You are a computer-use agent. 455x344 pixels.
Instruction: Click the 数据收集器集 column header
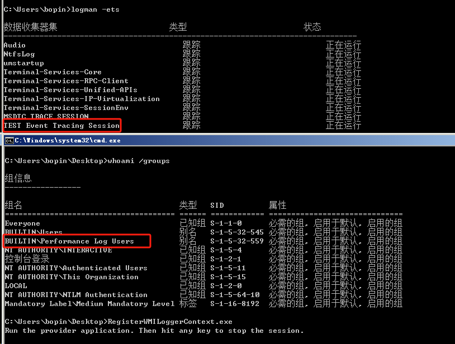(x=30, y=27)
